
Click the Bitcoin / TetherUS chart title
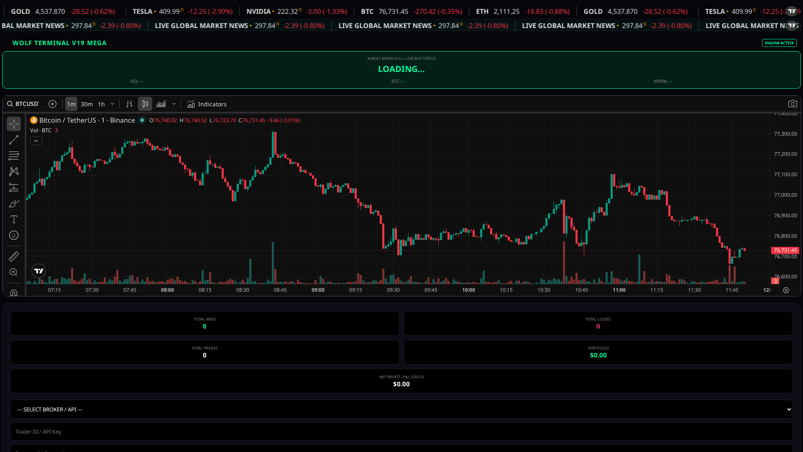click(x=87, y=120)
